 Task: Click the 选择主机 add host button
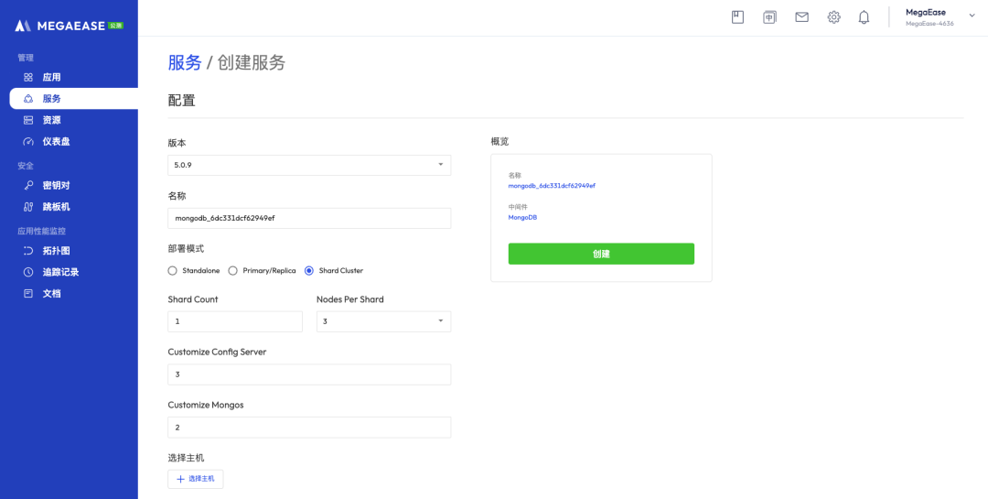pyautogui.click(x=196, y=479)
